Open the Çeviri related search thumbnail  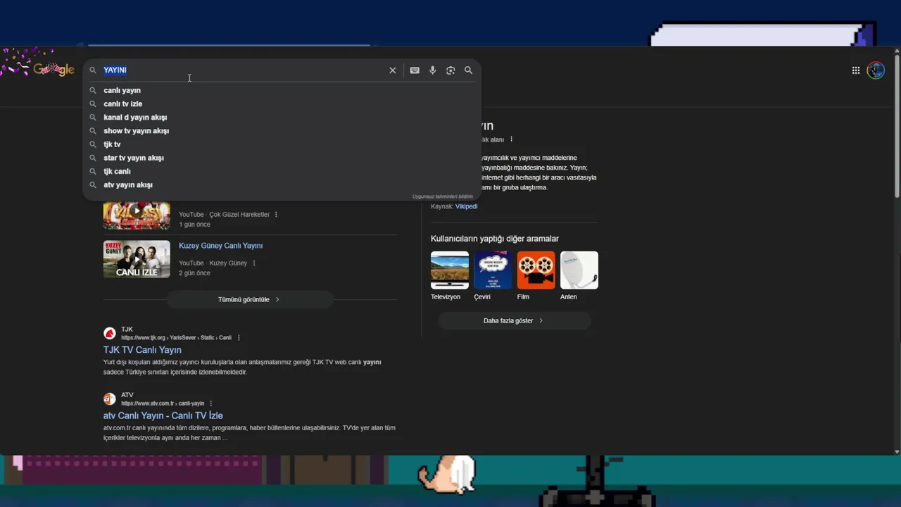coord(493,270)
